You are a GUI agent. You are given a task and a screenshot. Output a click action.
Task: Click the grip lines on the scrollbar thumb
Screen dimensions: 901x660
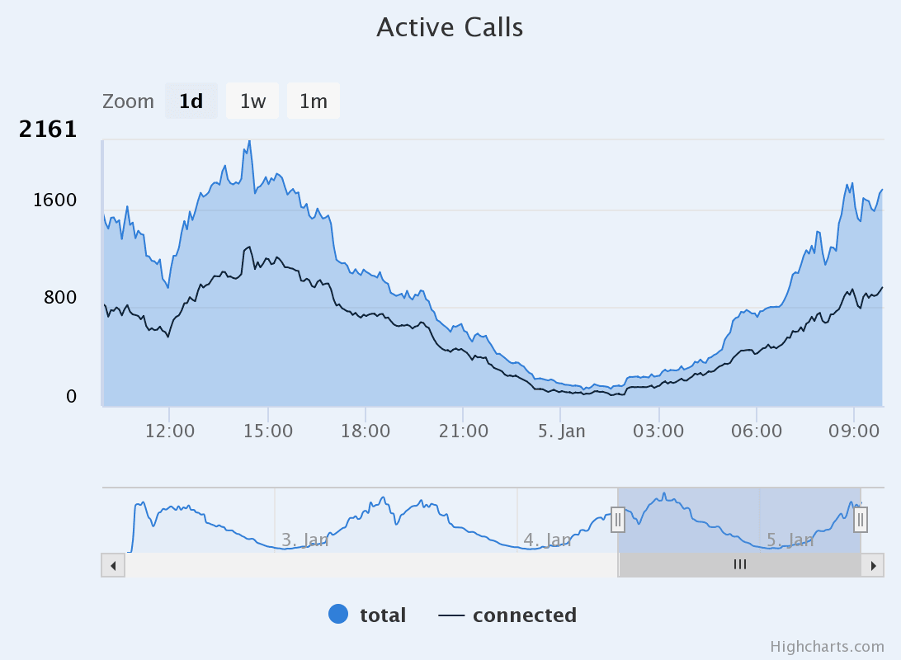click(740, 565)
